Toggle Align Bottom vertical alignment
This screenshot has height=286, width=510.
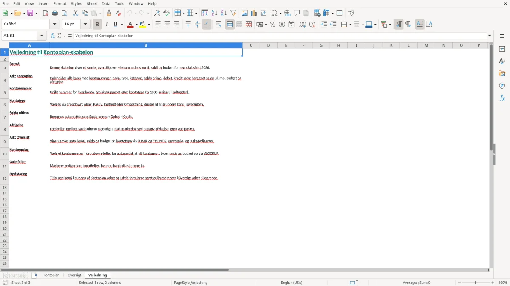(207, 25)
